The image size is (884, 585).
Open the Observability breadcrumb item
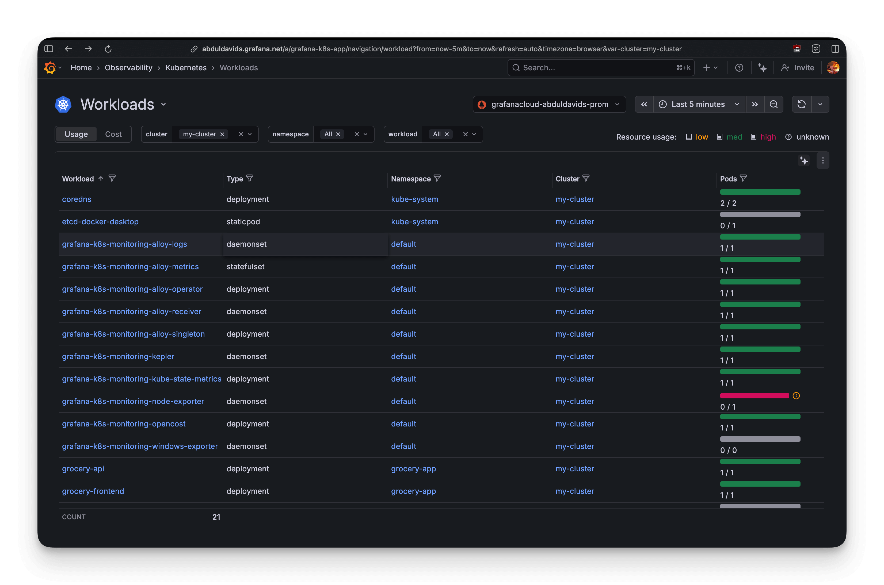(x=128, y=68)
